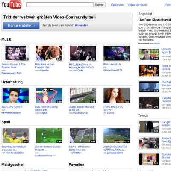
Task: Open Scumbag racists hurl a banana thumbnail
Action: pos(15,136)
